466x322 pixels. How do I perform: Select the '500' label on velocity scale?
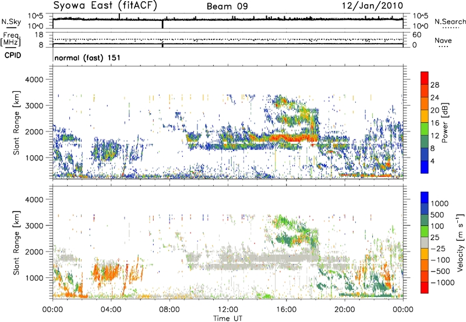click(x=437, y=215)
